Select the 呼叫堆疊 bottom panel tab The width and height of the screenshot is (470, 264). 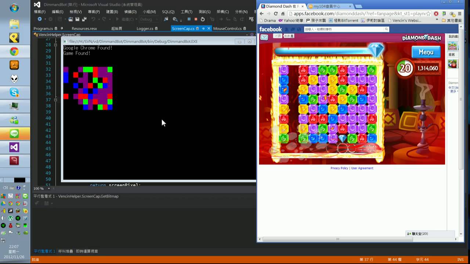coord(65,251)
